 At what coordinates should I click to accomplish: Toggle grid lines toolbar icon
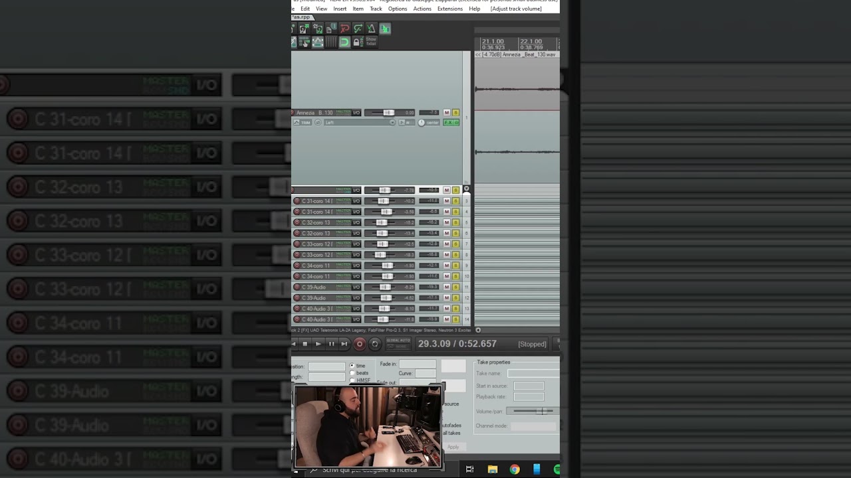coord(330,42)
